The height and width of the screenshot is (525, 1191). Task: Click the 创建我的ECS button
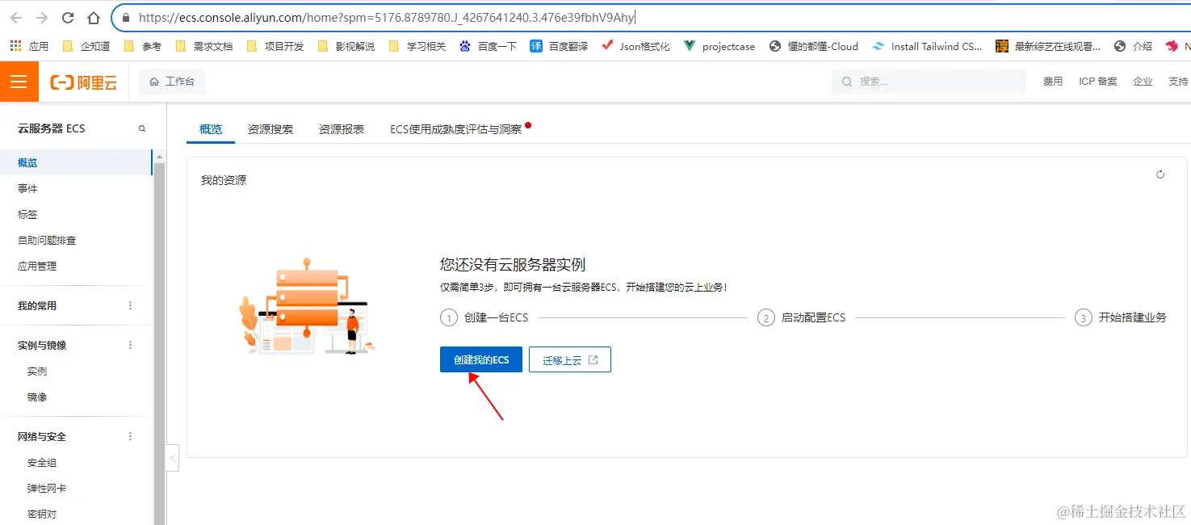click(481, 359)
